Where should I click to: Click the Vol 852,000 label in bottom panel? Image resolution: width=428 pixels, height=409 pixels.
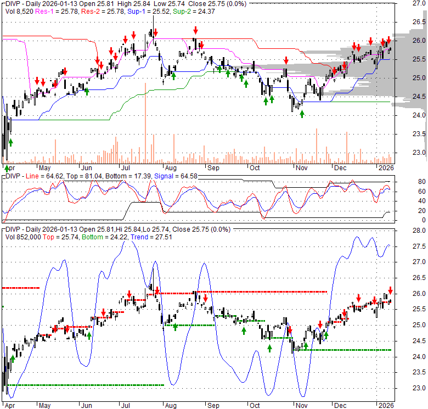coord(24,238)
